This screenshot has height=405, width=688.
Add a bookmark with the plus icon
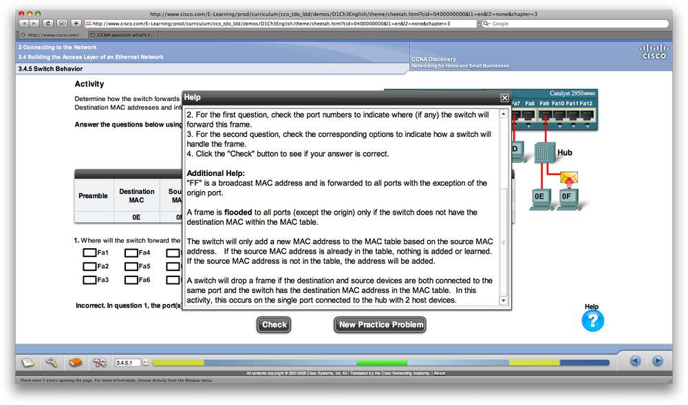(x=76, y=23)
